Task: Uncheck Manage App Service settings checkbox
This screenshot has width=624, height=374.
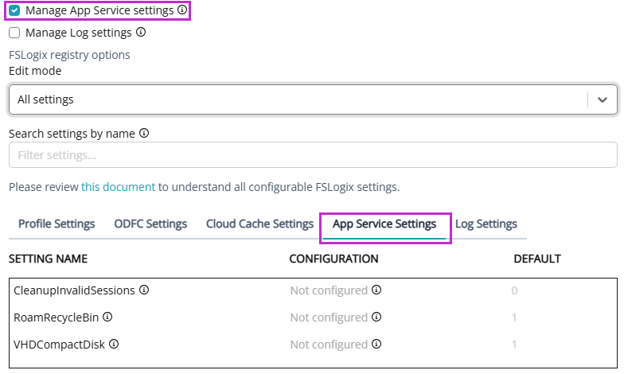Action: point(15,11)
